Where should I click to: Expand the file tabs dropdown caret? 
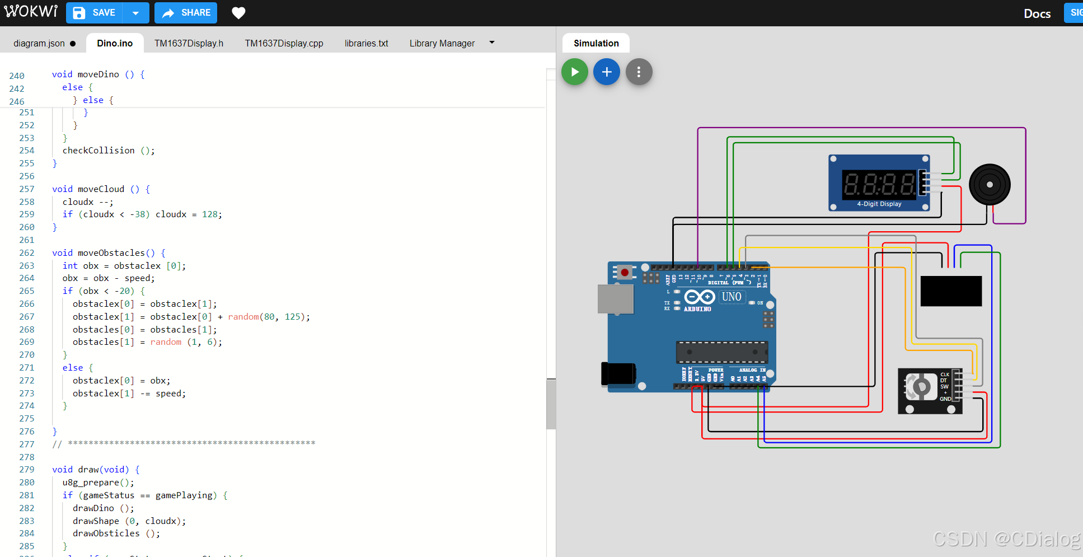pyautogui.click(x=492, y=43)
